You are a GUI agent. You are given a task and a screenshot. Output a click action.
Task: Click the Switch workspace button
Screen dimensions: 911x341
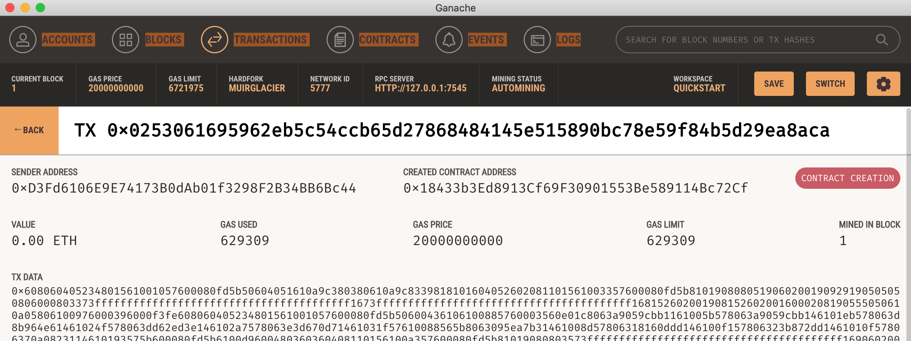pyautogui.click(x=830, y=84)
